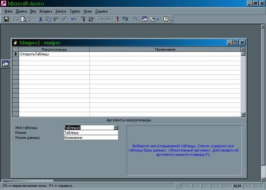Toggle the Conditions column button
The image size is (266, 190).
(x=91, y=19)
